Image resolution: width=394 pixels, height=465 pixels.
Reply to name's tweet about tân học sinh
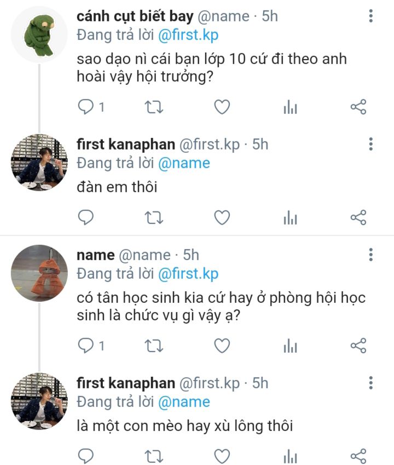(86, 346)
